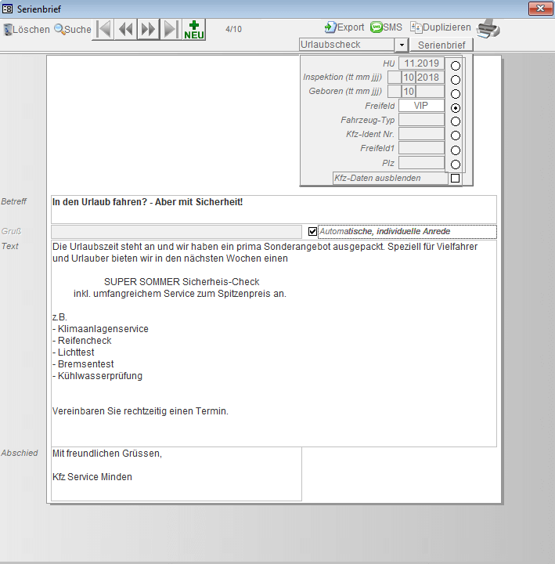Click into the Freifeld VIP field
Viewport: 555px width, 564px height.
421,106
